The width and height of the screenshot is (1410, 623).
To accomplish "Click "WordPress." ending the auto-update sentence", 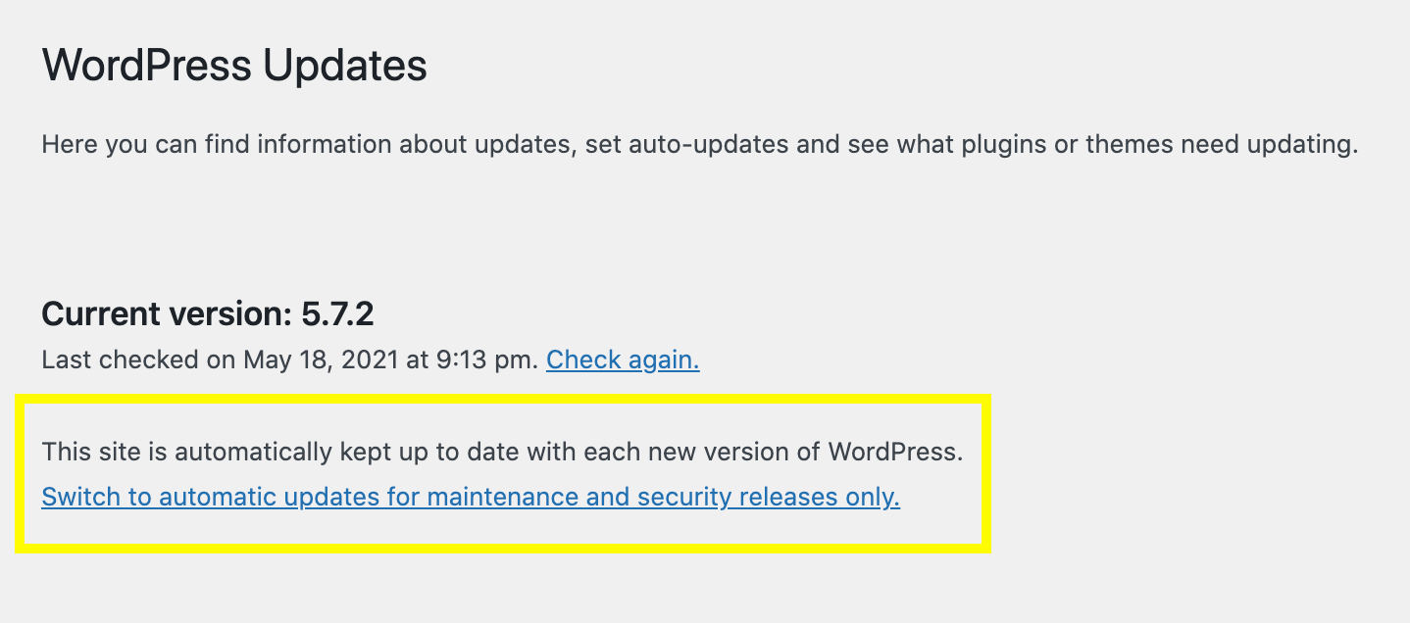I will tap(896, 453).
